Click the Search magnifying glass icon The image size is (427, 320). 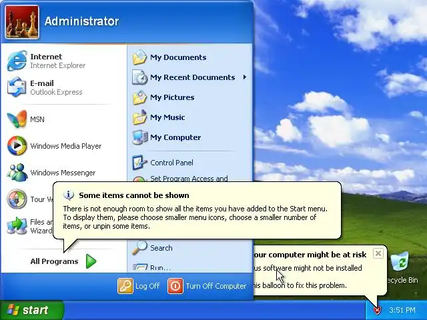[139, 247]
